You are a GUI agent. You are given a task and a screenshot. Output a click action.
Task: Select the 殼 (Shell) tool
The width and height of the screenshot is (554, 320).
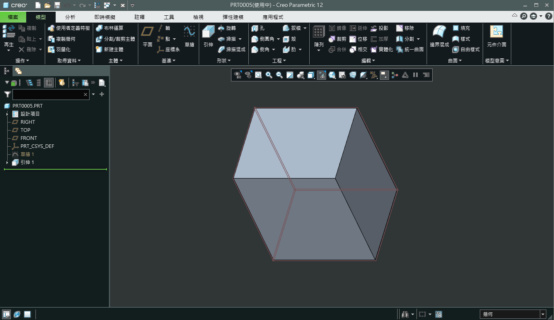(x=289, y=39)
